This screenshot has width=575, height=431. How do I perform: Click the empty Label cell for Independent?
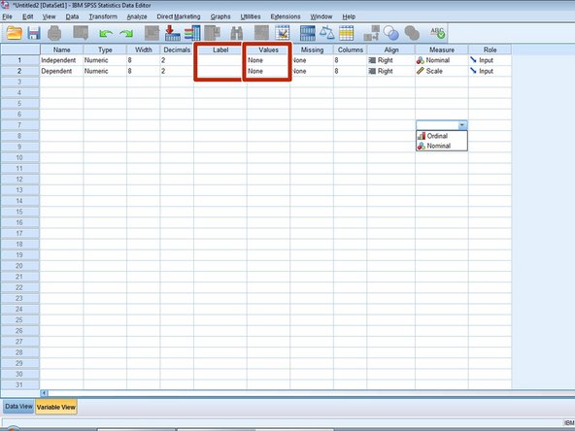[220, 60]
